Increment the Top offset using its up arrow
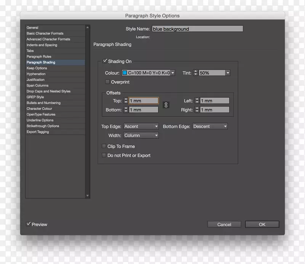The image size is (305, 264). 126,99
